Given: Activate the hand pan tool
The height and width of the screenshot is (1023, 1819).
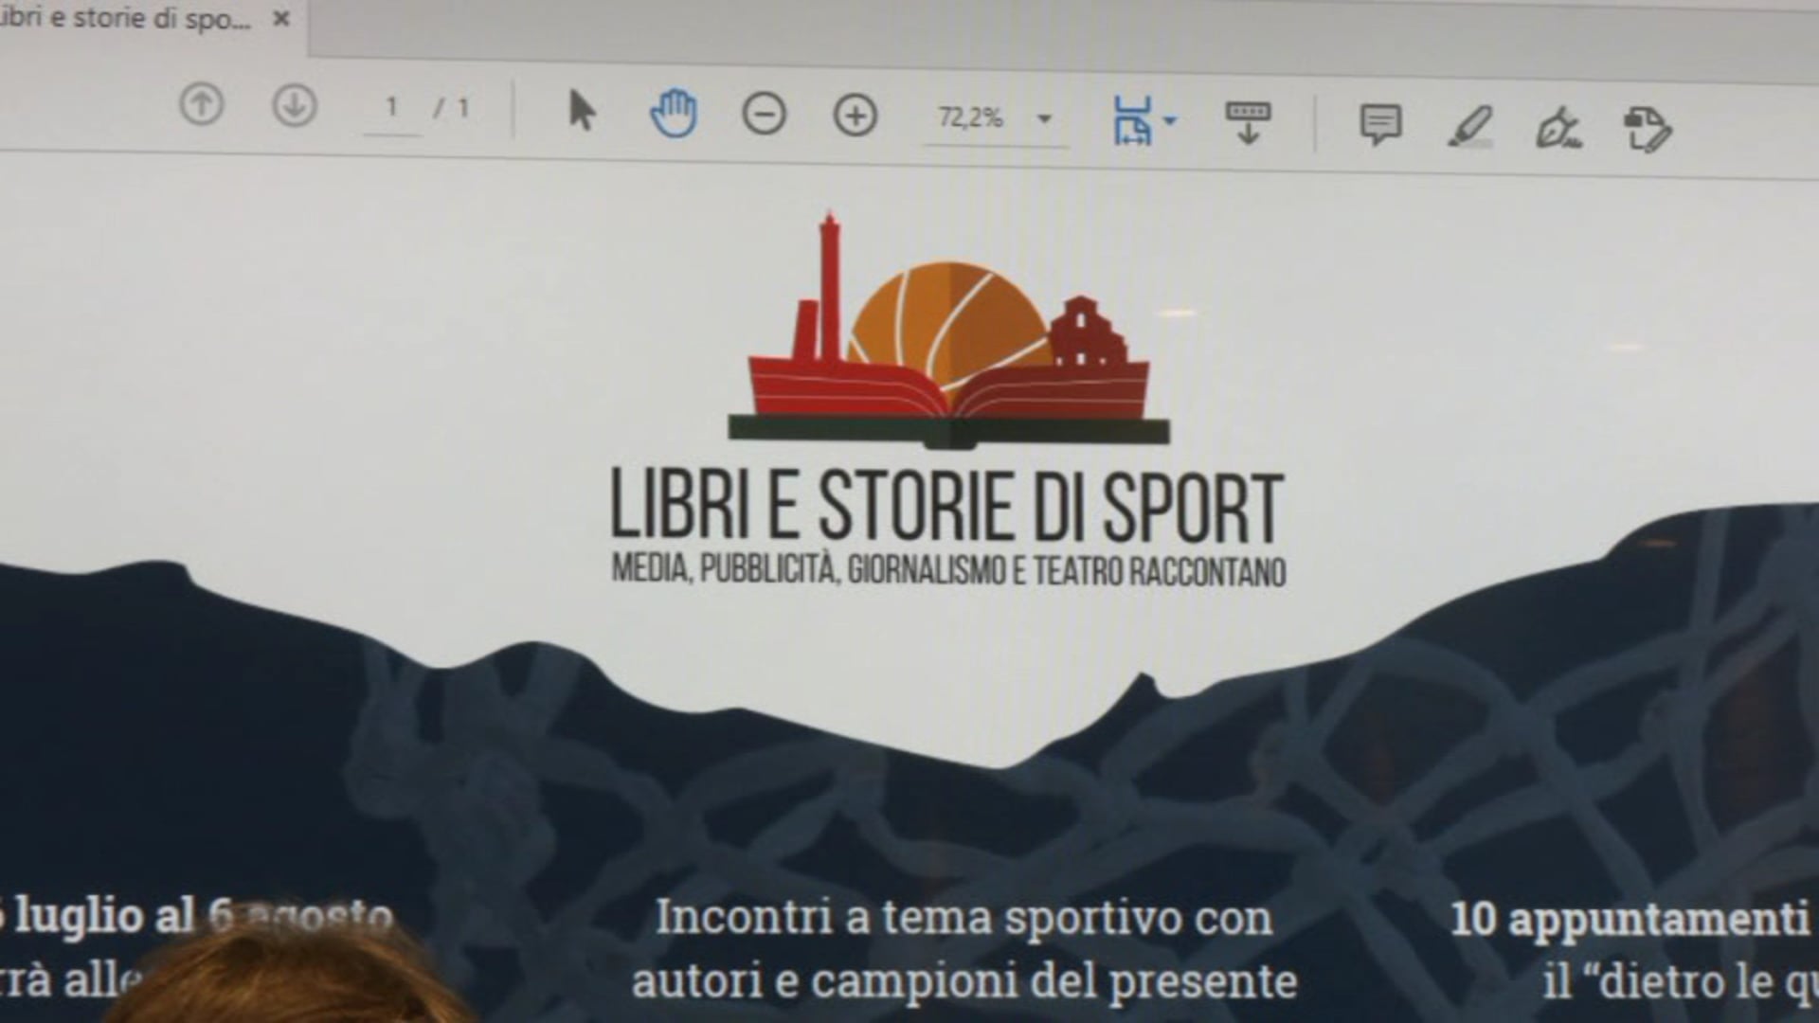Looking at the screenshot, I should click(x=674, y=114).
